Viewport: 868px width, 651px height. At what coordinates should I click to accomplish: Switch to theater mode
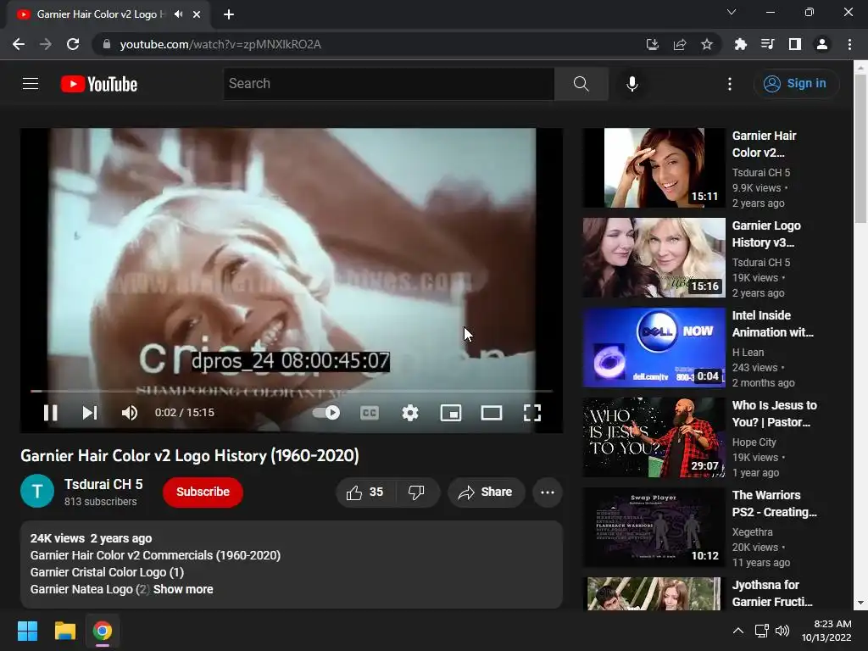pos(492,413)
